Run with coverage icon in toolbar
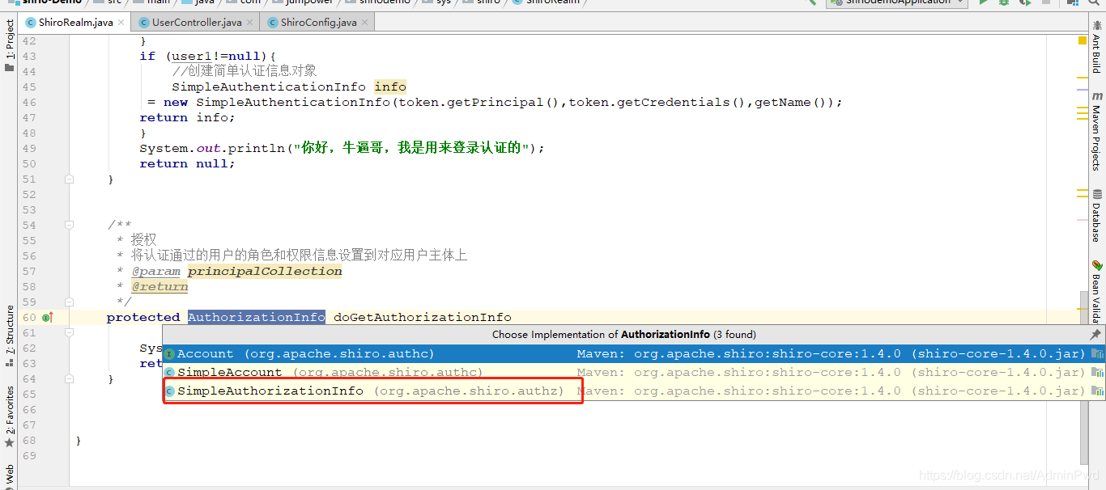The image size is (1106, 490). [x=1024, y=3]
